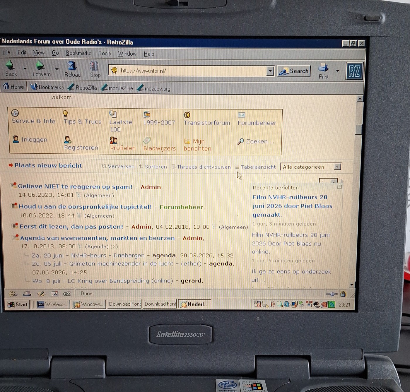
Task: Click the RetroZilla RZ throbber logo
Action: pos(355,71)
